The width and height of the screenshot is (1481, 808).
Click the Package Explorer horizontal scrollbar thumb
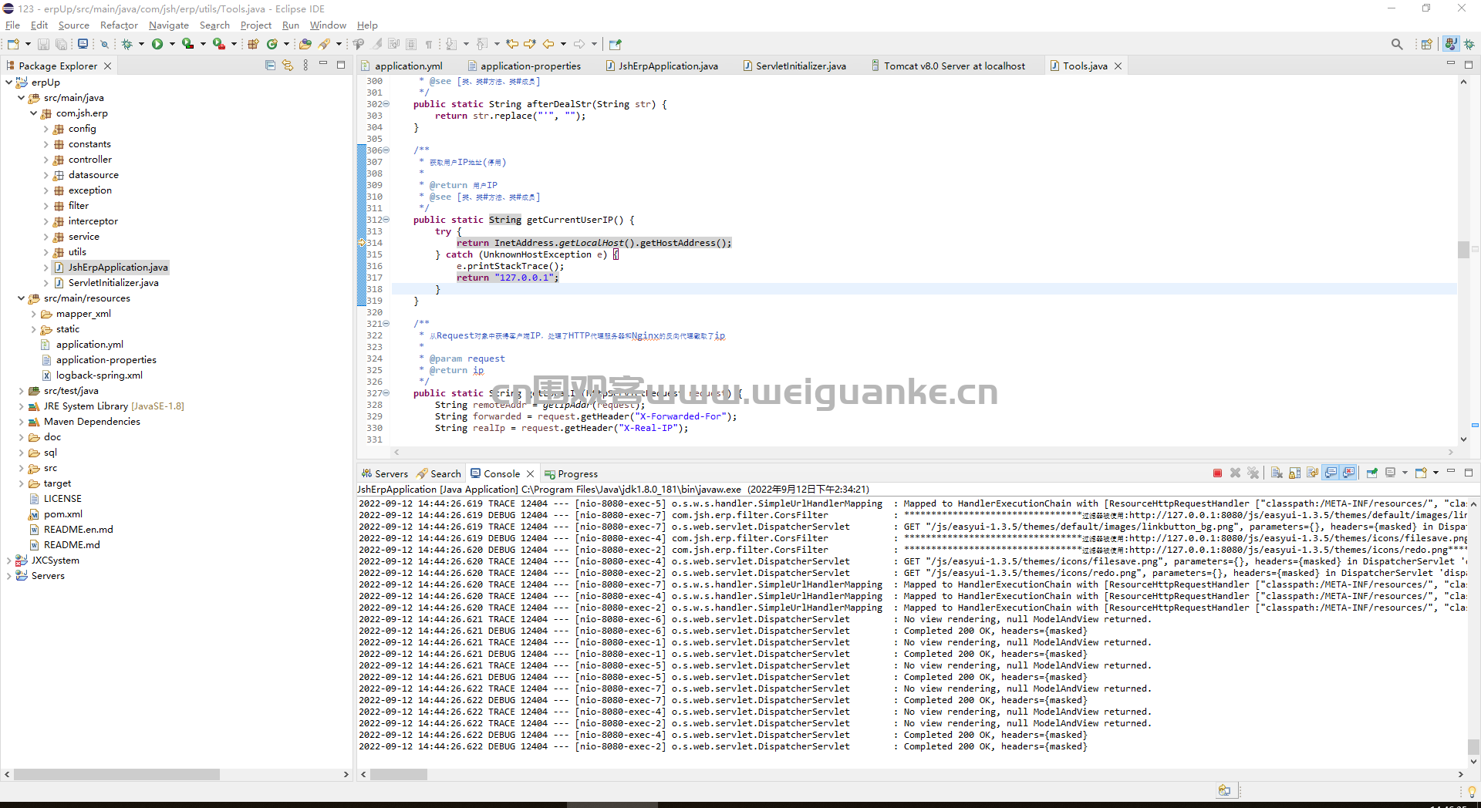116,774
